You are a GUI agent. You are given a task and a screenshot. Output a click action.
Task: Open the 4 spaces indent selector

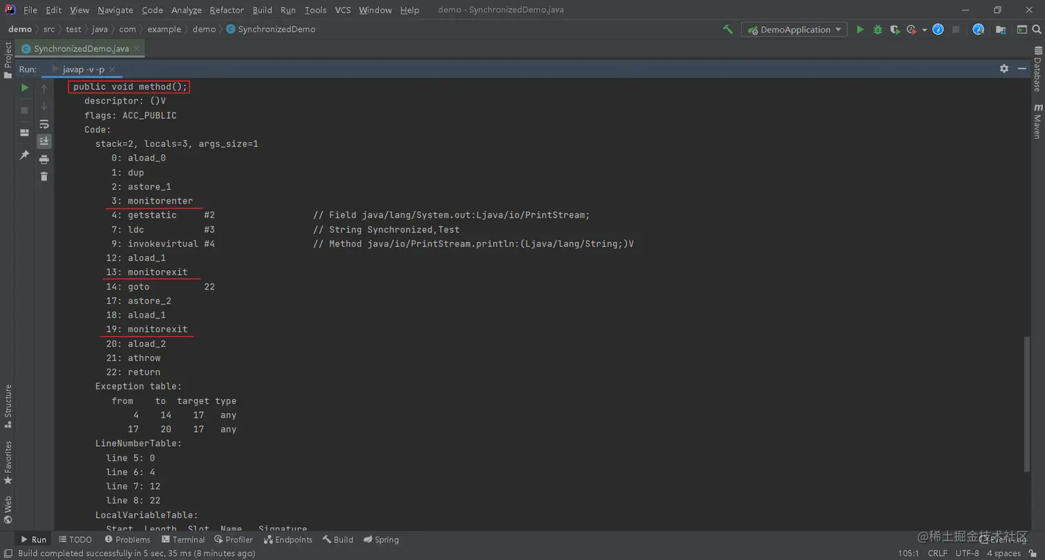pyautogui.click(x=1004, y=553)
